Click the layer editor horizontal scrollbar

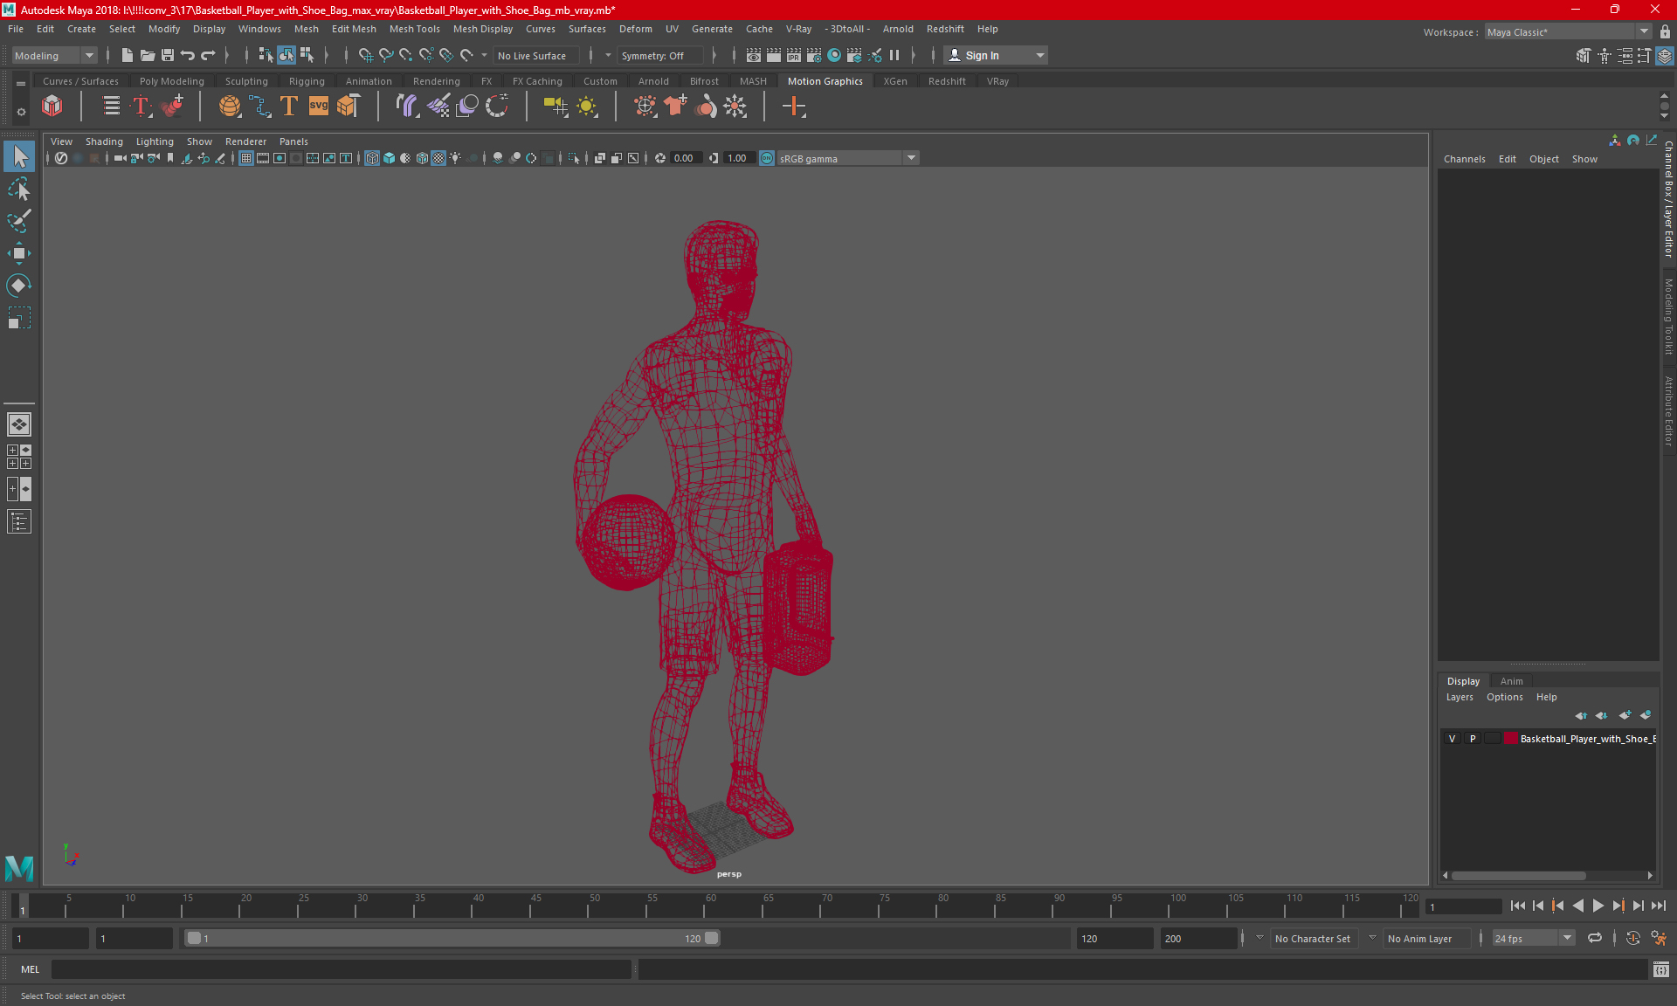[1518, 875]
